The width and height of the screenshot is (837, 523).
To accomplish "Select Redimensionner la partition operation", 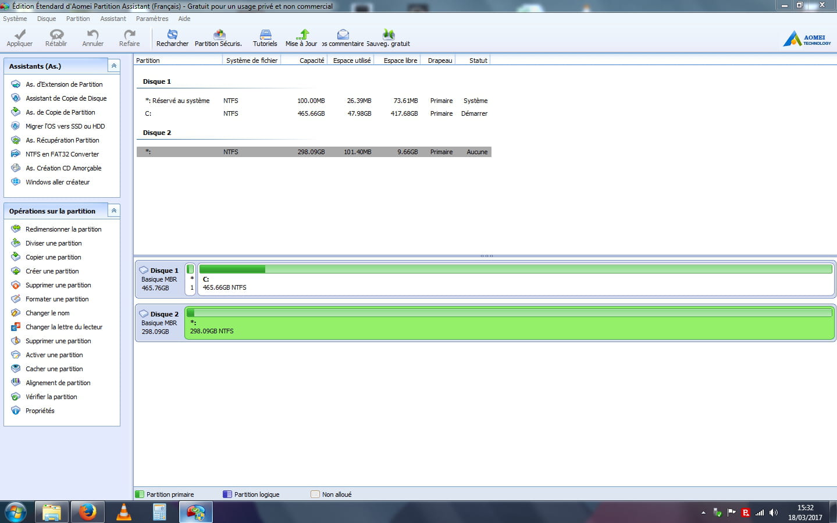I will [63, 229].
